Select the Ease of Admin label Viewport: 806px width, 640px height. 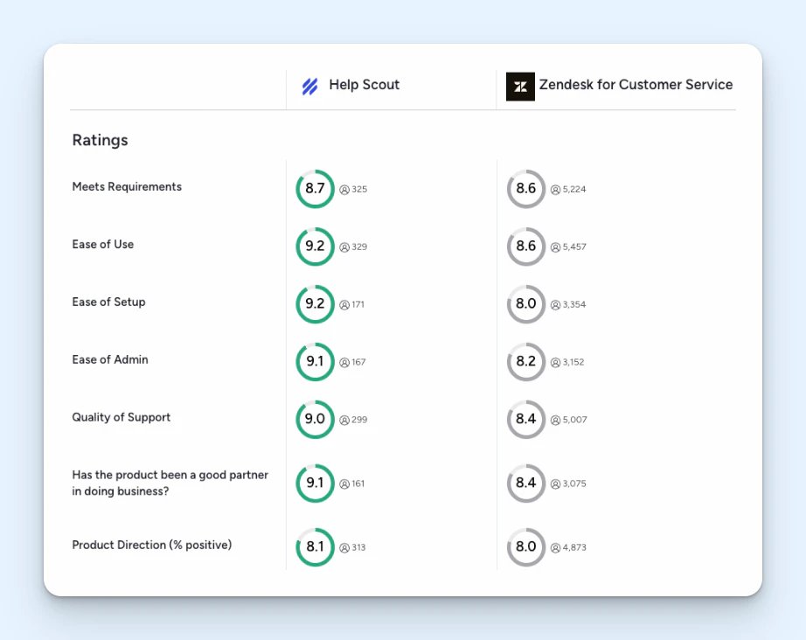110,359
